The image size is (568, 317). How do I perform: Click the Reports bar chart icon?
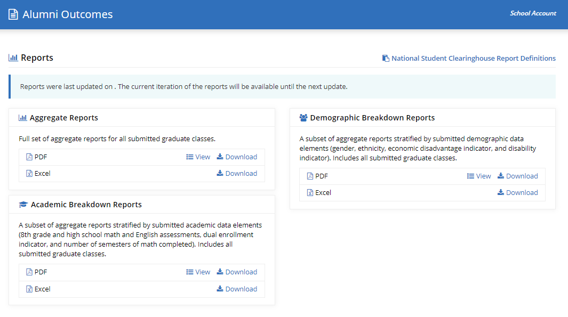(x=13, y=58)
